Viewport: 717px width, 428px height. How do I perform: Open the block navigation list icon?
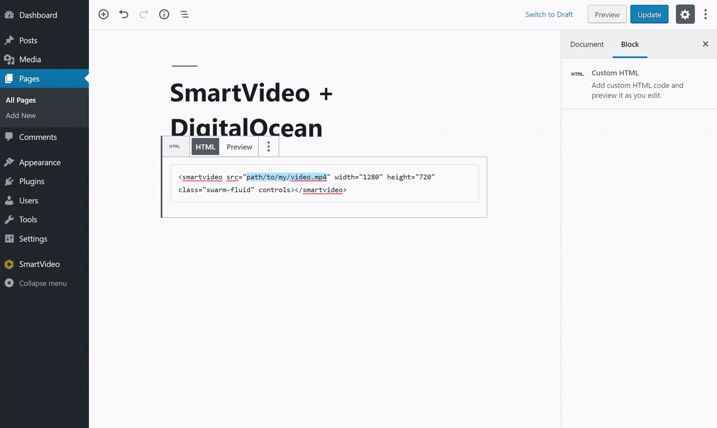[184, 15]
